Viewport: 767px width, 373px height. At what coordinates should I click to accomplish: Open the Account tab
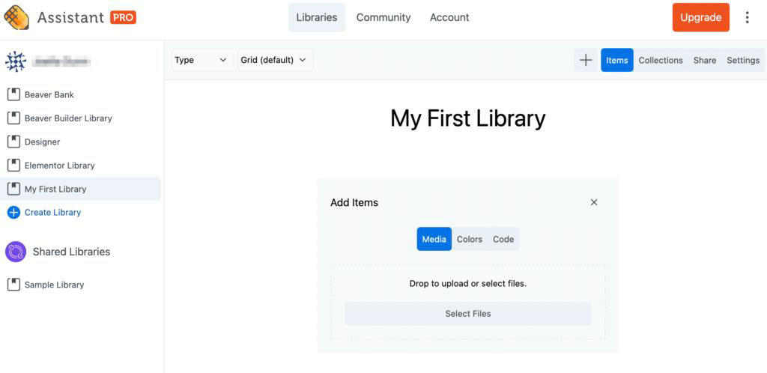pos(449,17)
